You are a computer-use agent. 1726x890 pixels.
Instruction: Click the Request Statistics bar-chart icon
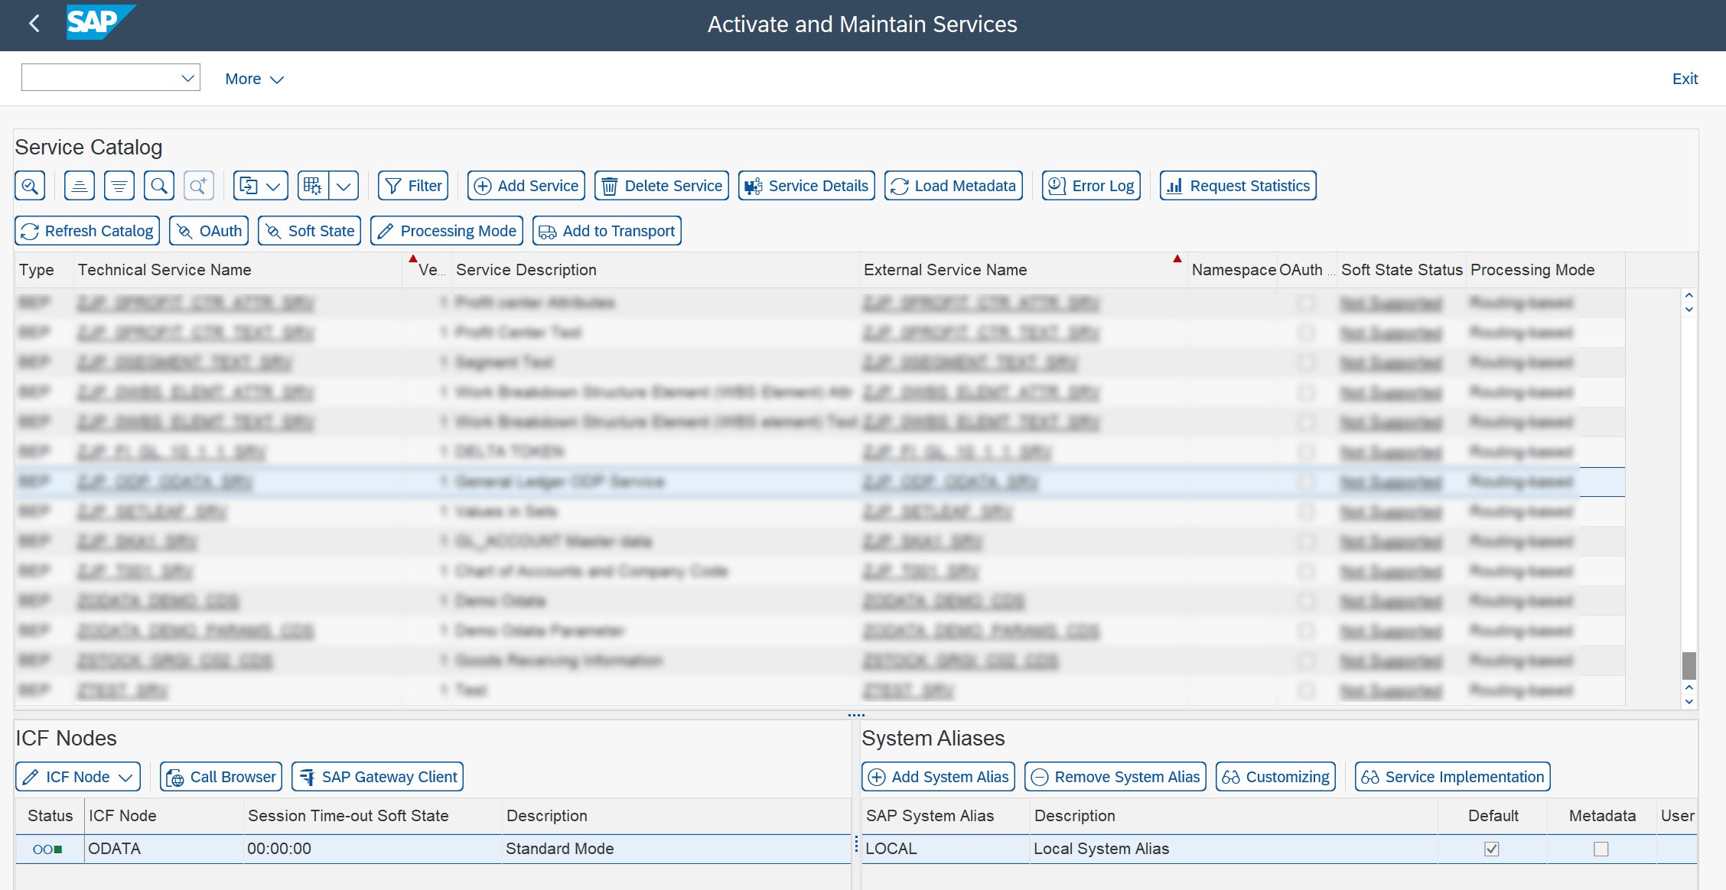(x=1176, y=185)
